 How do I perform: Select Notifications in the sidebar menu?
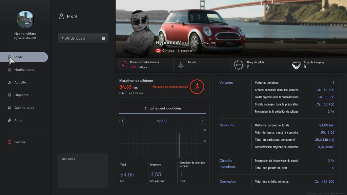(24, 70)
